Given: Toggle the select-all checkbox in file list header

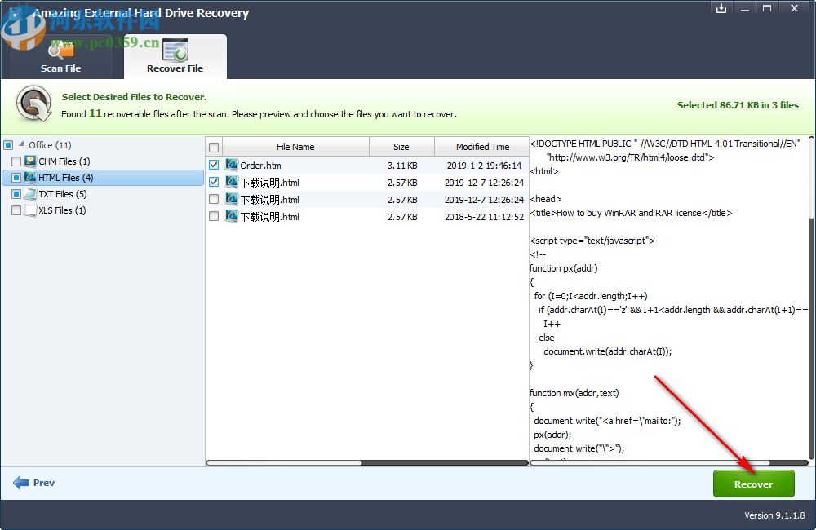Looking at the screenshot, I should coord(213,148).
